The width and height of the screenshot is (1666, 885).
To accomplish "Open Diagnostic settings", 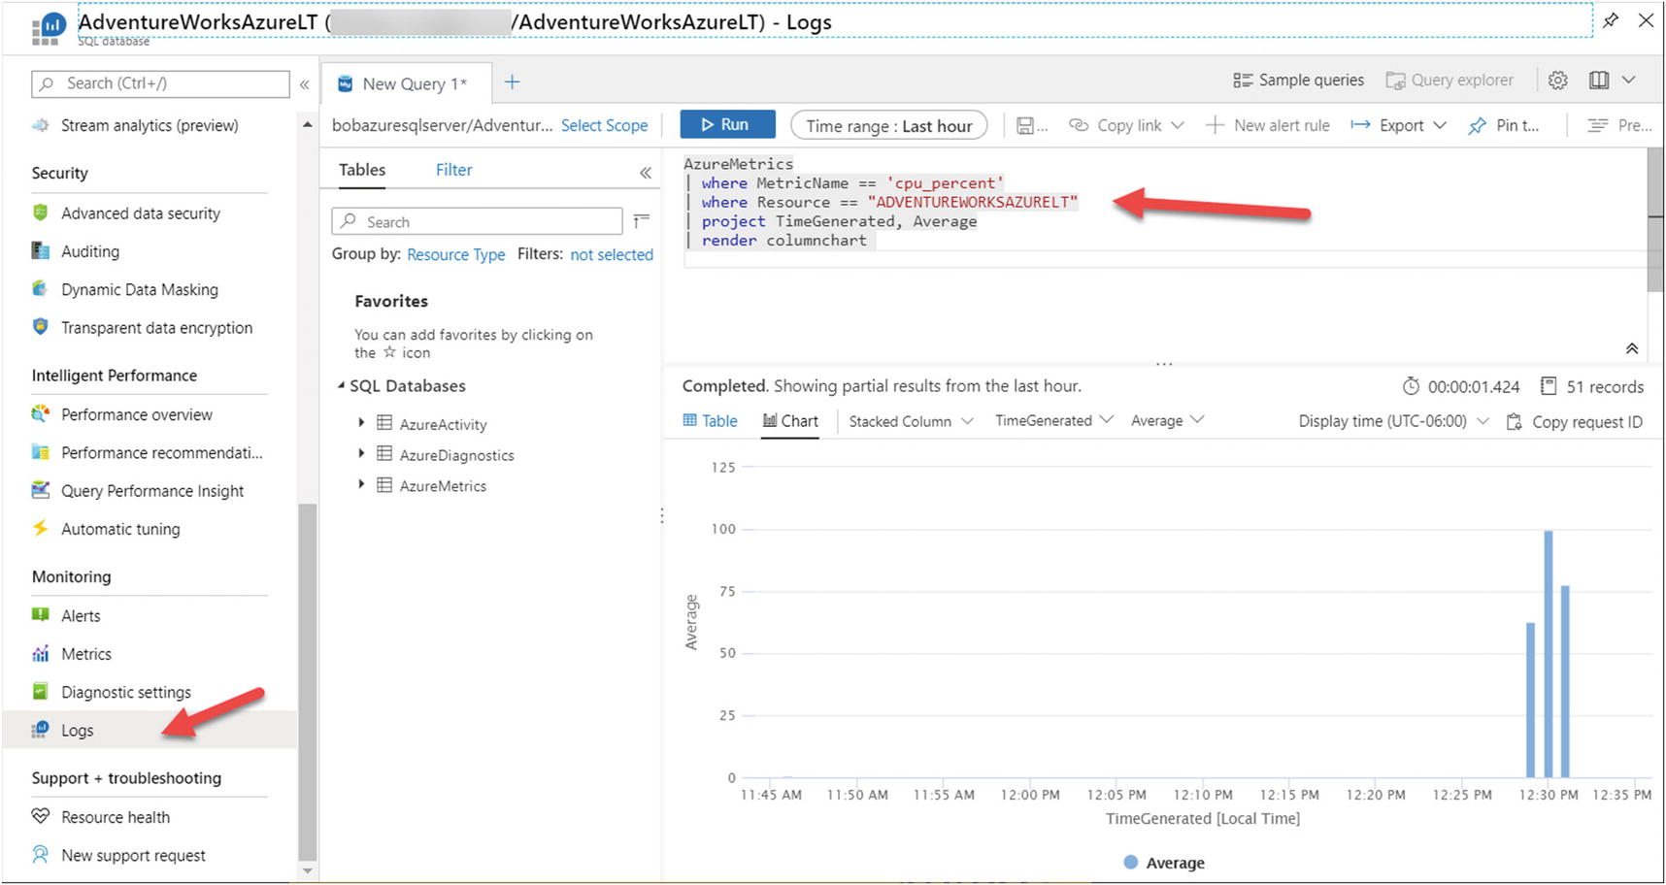I will coord(125,692).
